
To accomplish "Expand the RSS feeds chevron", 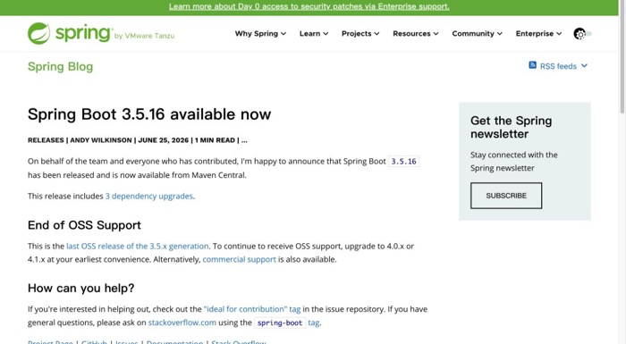I will click(x=584, y=66).
